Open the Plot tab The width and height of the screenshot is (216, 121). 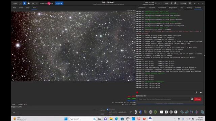[x=182, y=8]
